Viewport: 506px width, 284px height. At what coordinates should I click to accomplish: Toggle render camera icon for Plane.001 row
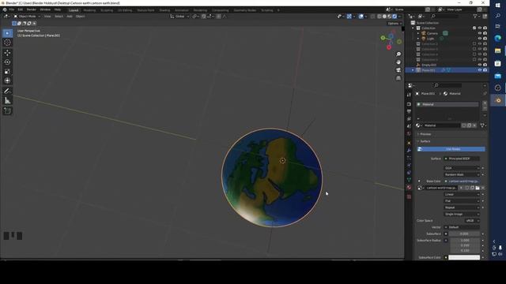(485, 70)
